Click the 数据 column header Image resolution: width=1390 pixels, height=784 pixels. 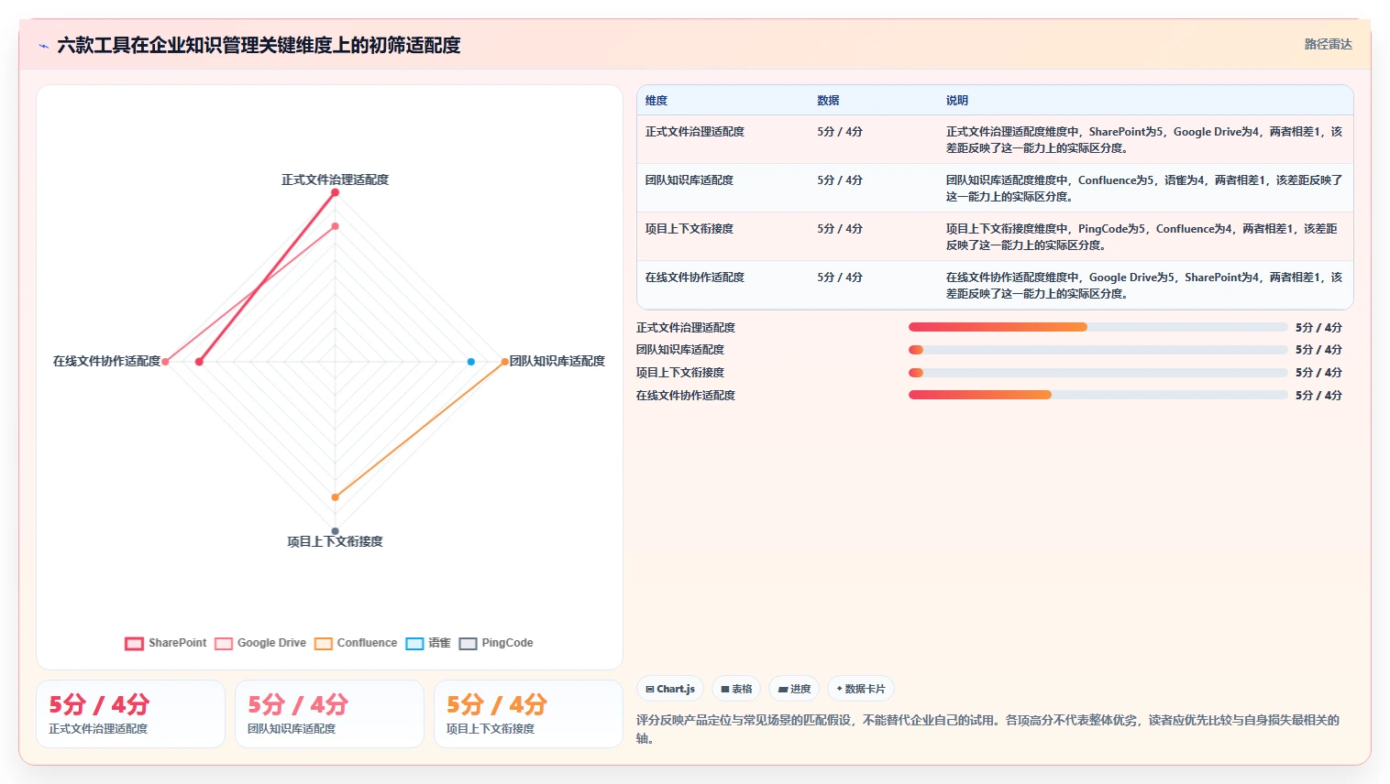click(x=828, y=101)
